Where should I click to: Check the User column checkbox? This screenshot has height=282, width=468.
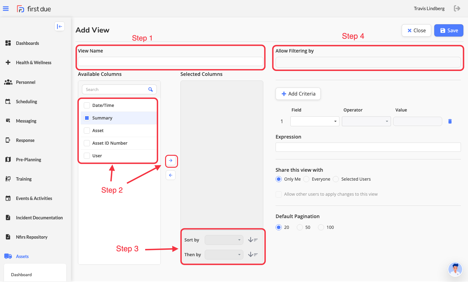point(87,156)
